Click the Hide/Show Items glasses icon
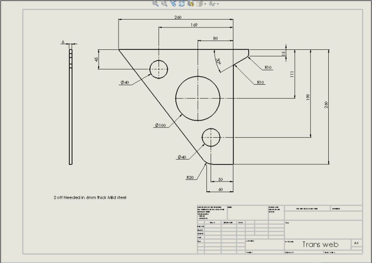Image resolution: width=372 pixels, height=263 pixels. tap(212, 4)
